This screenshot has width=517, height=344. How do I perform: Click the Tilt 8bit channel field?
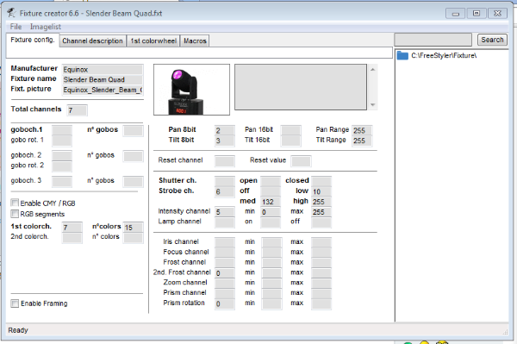tap(225, 141)
